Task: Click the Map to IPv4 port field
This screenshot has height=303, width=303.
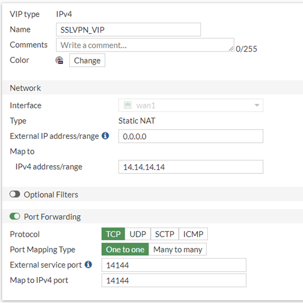Action: tap(174, 281)
